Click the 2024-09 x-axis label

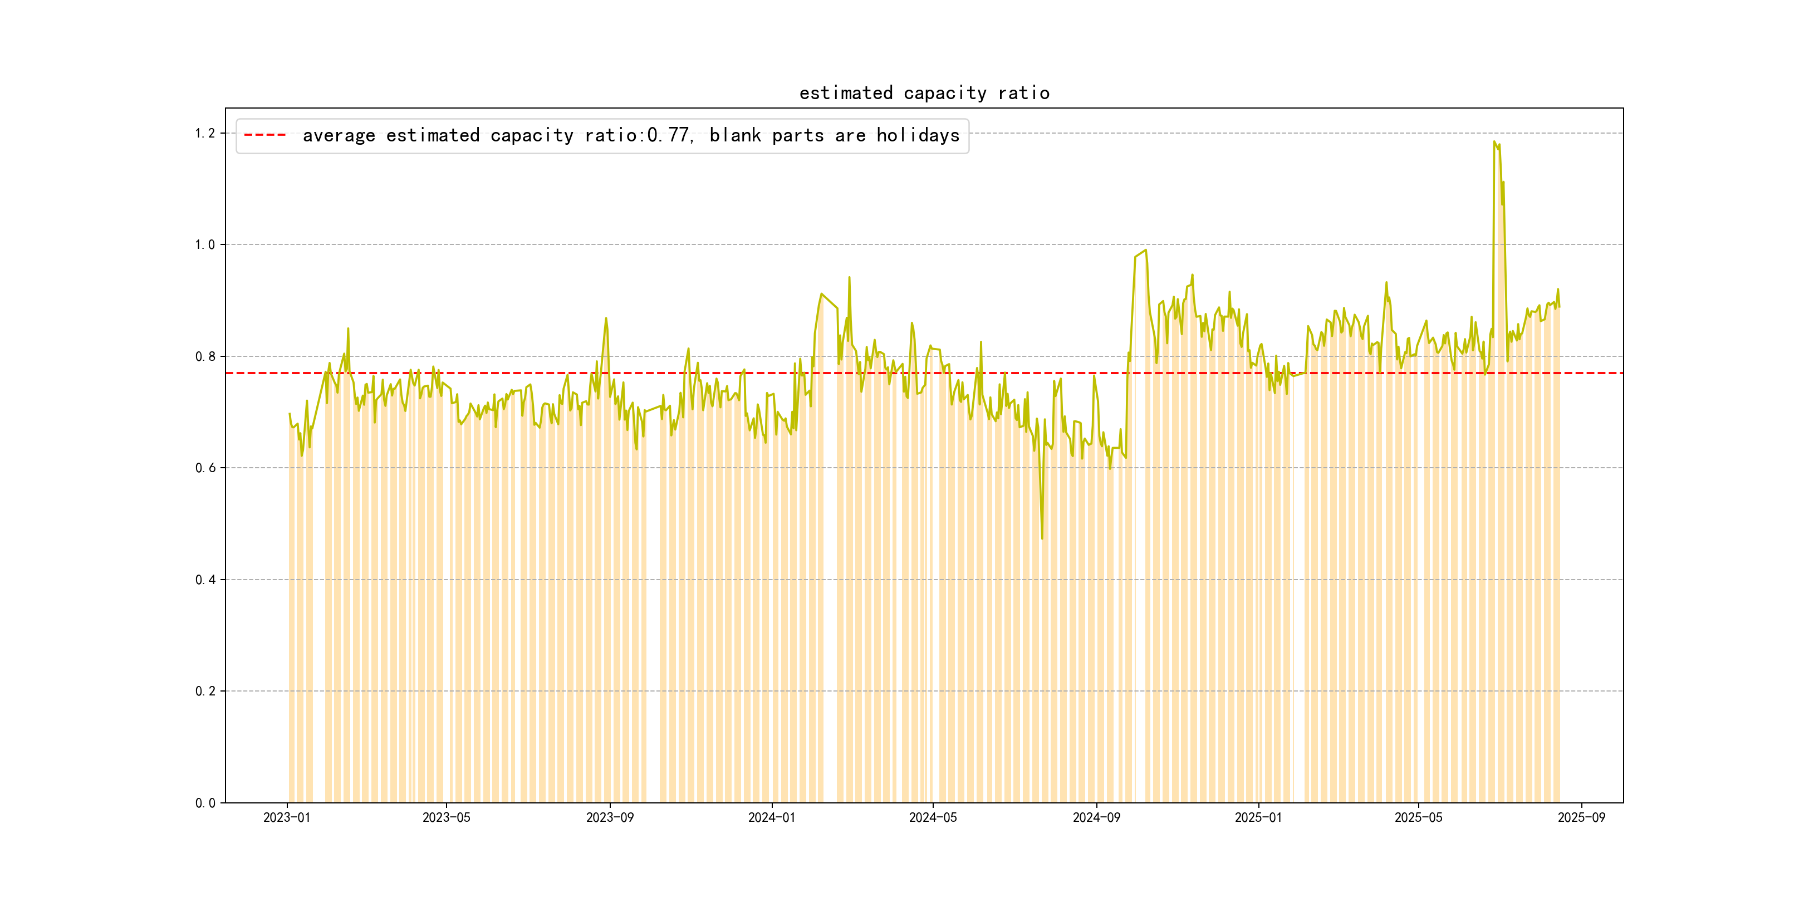[x=1096, y=817]
